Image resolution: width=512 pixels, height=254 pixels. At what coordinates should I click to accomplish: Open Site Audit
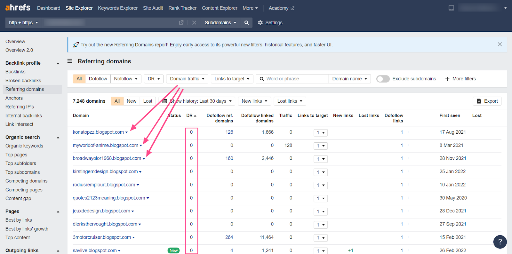tap(153, 8)
